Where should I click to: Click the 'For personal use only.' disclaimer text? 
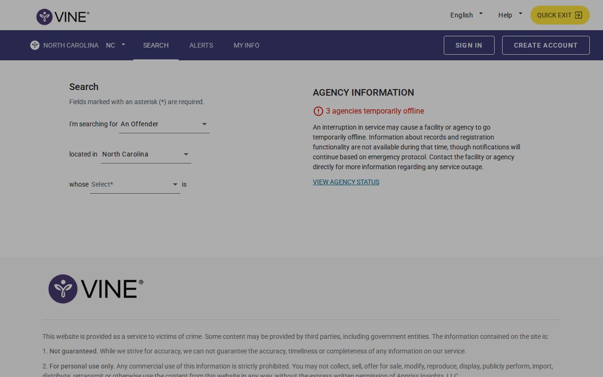pyautogui.click(x=82, y=366)
